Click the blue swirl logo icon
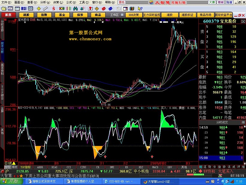 110,8
